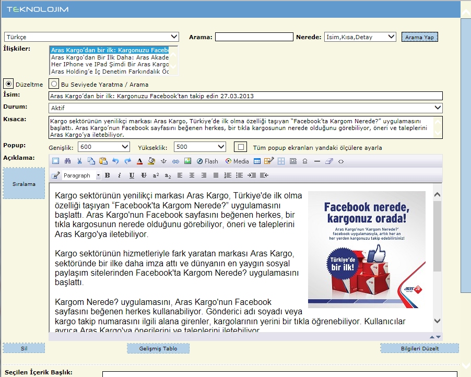
Task: Open the Genişlik width dropdown
Action: tap(104, 147)
